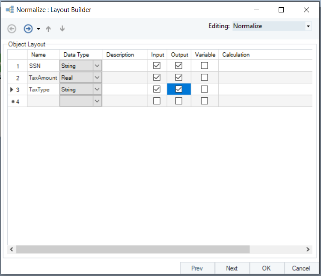Open the Editing Normalize dropdown
Screen dimensions: 321x276
pos(308,26)
